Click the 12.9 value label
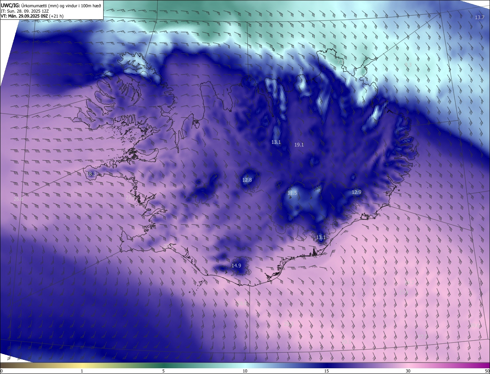Screen dimensions: 490x374 point(356,192)
